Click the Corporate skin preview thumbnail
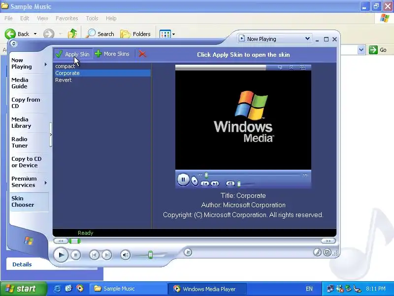 point(243,126)
